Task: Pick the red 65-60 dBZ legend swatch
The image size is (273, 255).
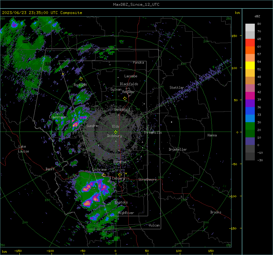Action: pyautogui.click(x=250, y=43)
